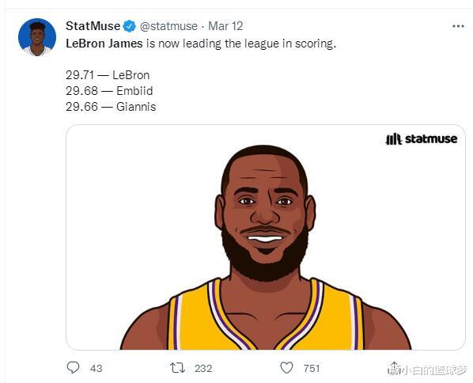Open the @statmuse handle link

coord(168,26)
